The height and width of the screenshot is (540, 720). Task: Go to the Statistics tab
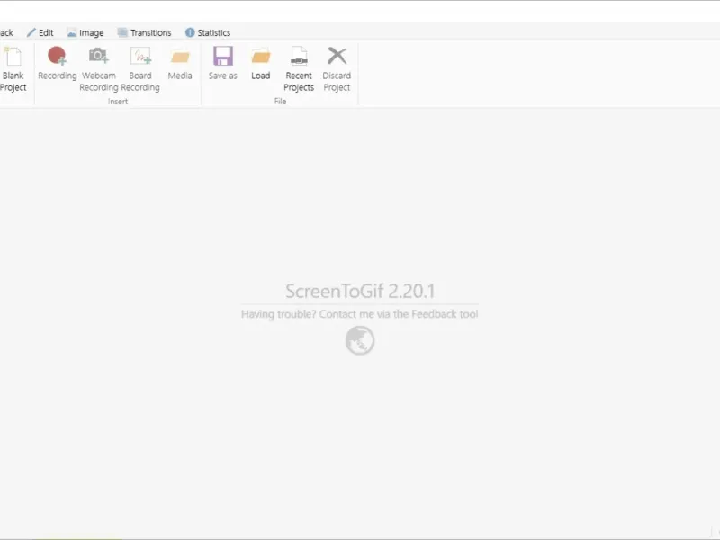(208, 32)
